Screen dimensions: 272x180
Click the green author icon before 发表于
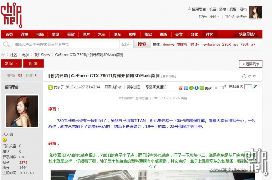tap(50, 87)
